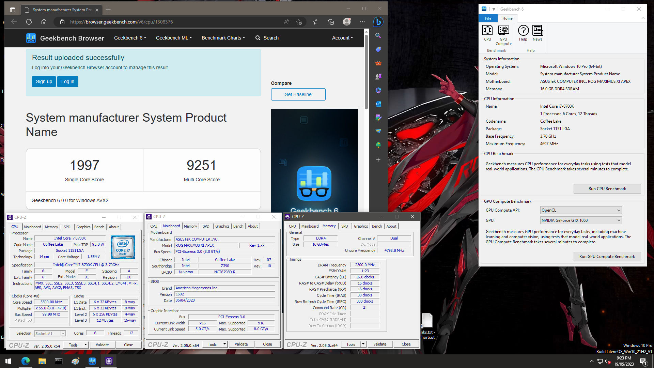Open a new browser tab plus icon
654x368 pixels.
click(108, 10)
